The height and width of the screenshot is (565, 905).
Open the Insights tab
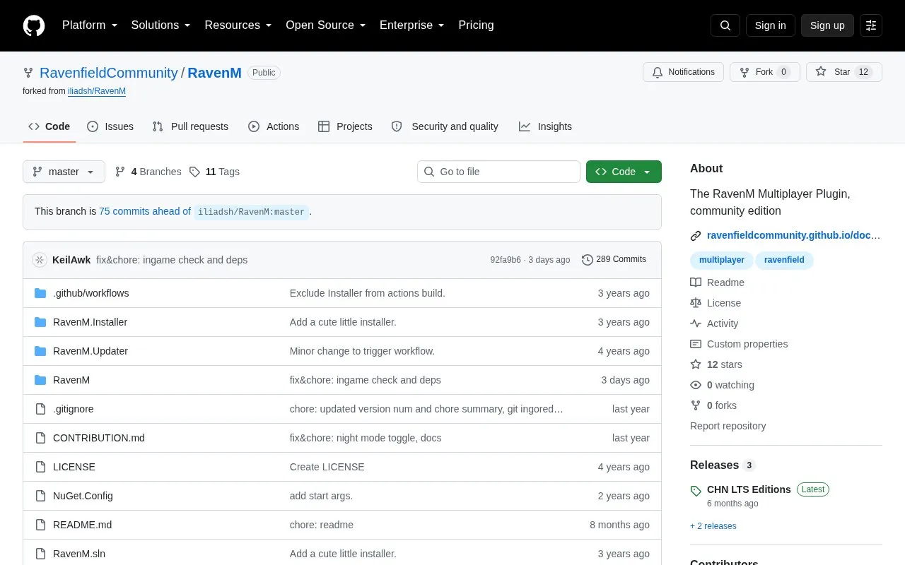(545, 126)
